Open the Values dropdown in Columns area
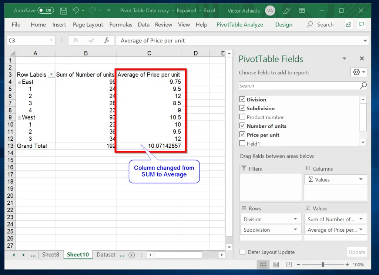The image size is (379, 275). pos(361,180)
